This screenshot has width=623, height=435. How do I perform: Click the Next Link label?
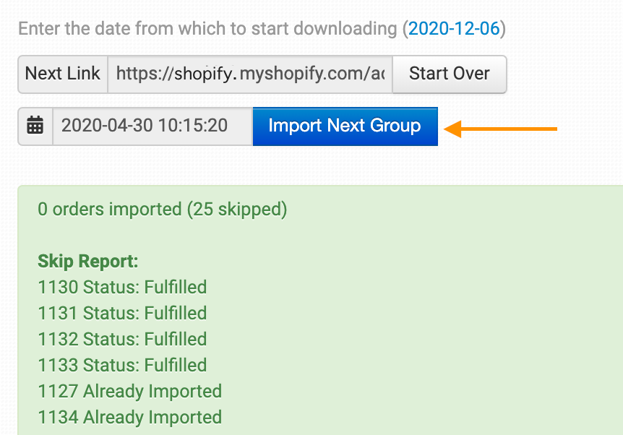tap(63, 74)
